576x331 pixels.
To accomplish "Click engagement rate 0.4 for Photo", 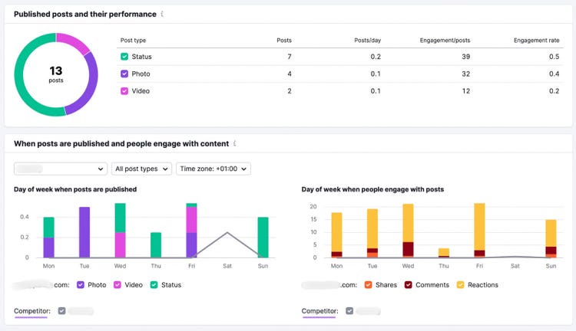I will click(x=554, y=74).
